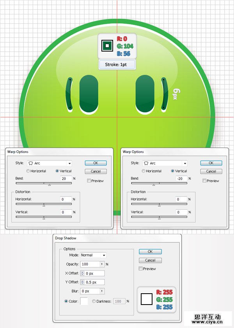Image resolution: width=234 pixels, height=328 pixels.
Task: Select the thin arc shape left of the eyes
Action: pyautogui.click(x=69, y=94)
